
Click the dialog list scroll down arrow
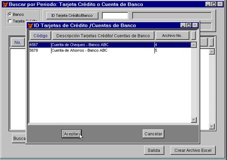194,120
